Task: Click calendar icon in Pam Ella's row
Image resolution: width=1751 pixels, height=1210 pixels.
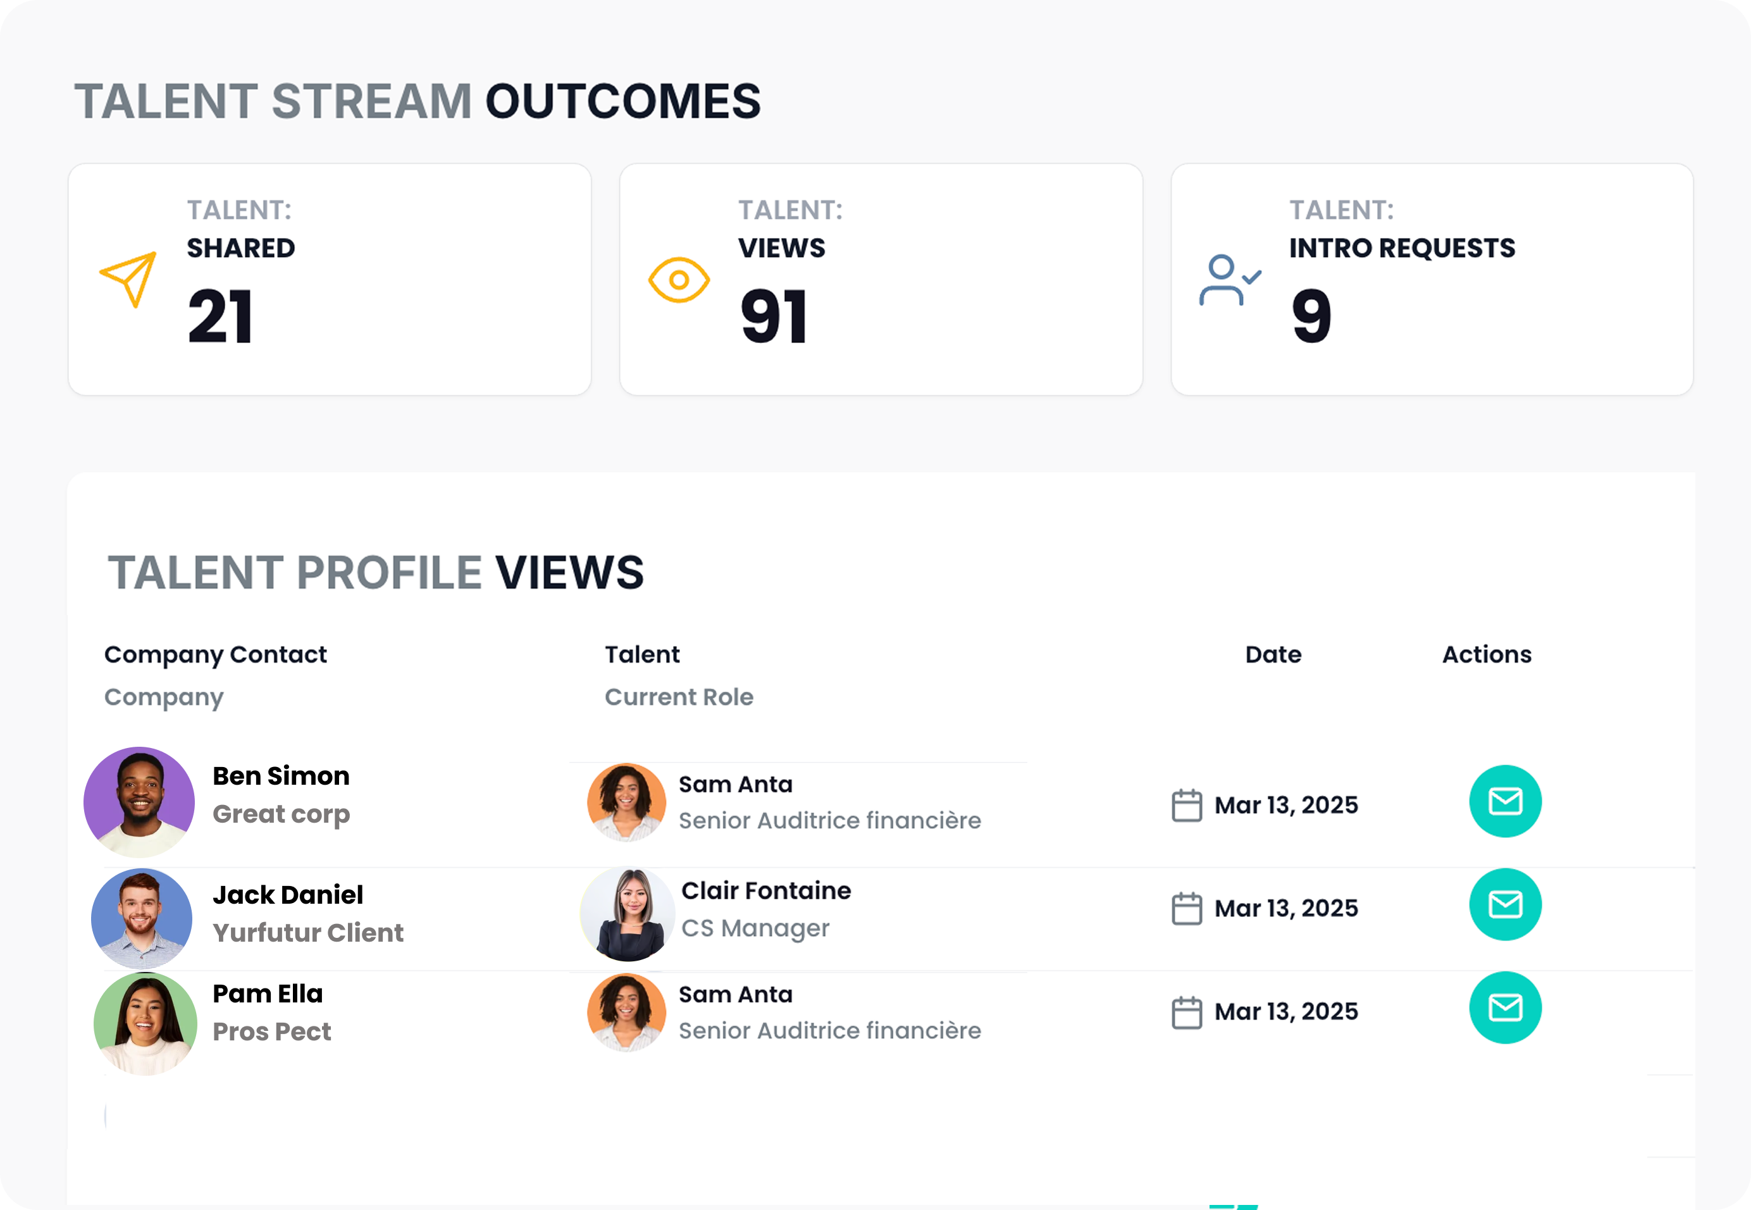Action: [x=1187, y=1012]
